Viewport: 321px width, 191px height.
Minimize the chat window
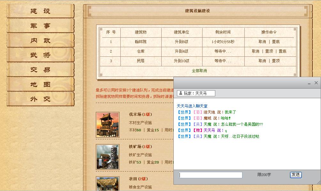coord(309,83)
